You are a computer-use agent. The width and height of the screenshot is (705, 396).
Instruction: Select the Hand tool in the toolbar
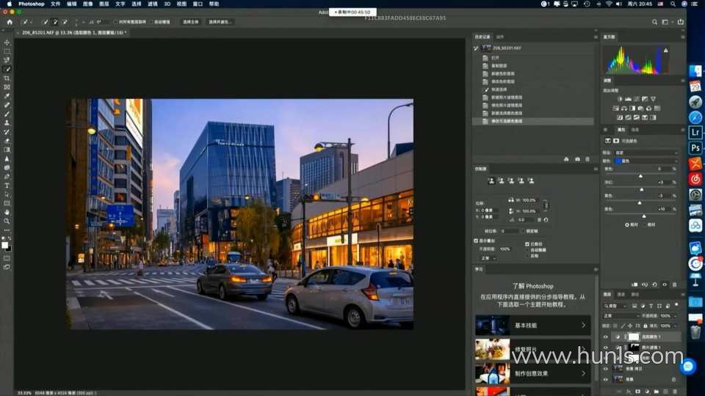coord(7,212)
